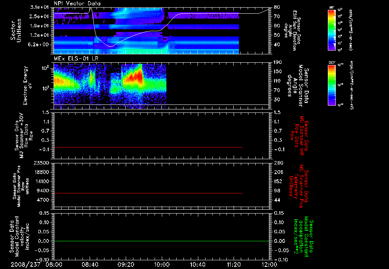The image size is (389, 269).
Task: Click the green "Model Constant acceleration" label
Action: pyautogui.click(x=304, y=237)
